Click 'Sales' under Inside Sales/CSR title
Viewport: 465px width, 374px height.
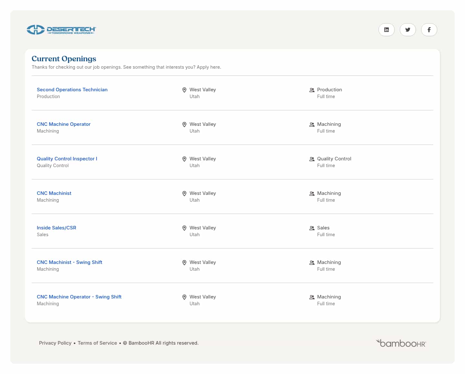pos(43,235)
